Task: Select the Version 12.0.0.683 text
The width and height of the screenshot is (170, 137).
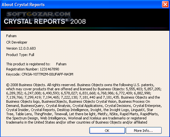Action: [x=21, y=48]
